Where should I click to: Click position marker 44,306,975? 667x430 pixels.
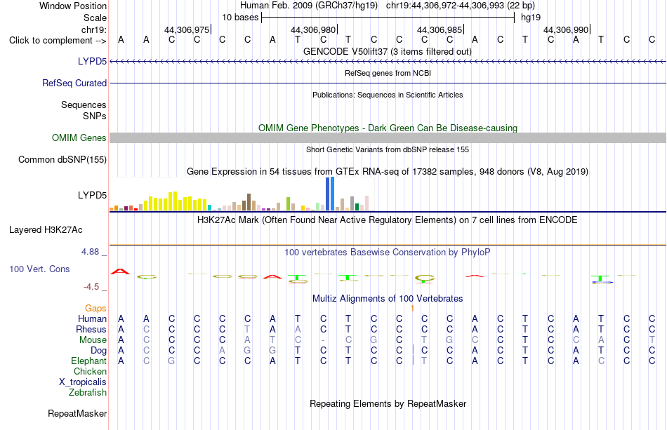(x=187, y=29)
